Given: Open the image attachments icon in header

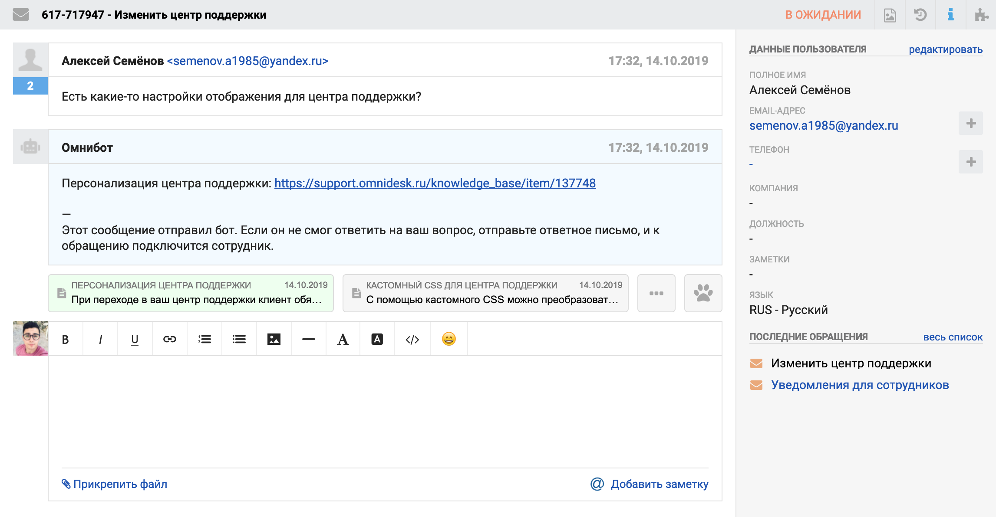Looking at the screenshot, I should click(890, 15).
